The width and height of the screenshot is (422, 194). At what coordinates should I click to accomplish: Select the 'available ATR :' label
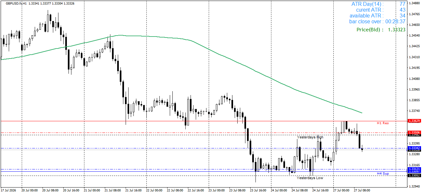366,16
